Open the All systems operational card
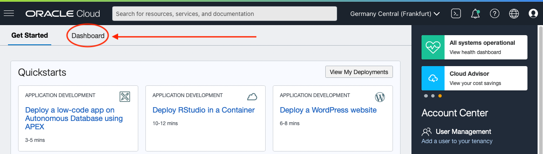 (x=474, y=47)
